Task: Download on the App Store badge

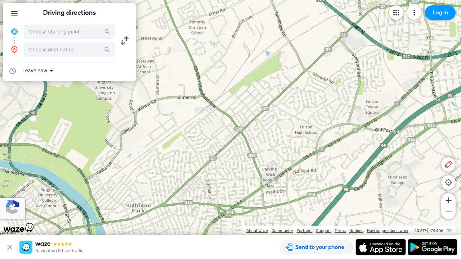Action: 381,247
